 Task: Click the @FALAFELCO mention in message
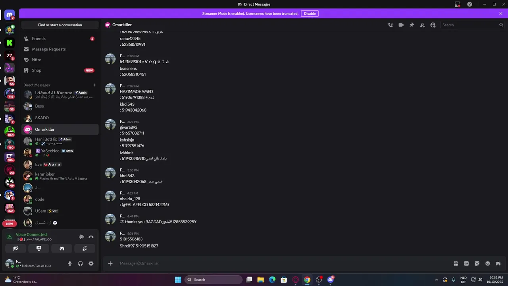[x=135, y=205]
